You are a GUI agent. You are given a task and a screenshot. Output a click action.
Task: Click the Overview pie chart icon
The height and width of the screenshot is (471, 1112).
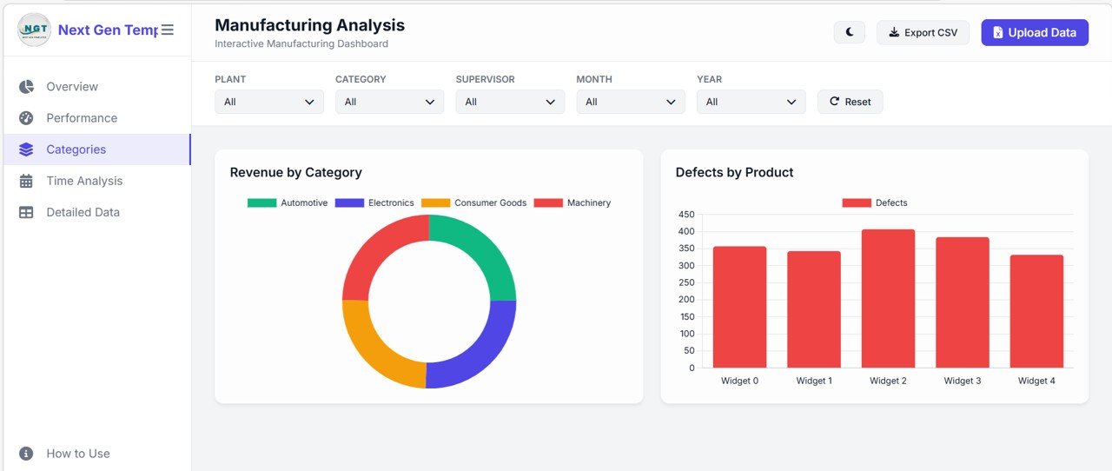[x=26, y=87]
